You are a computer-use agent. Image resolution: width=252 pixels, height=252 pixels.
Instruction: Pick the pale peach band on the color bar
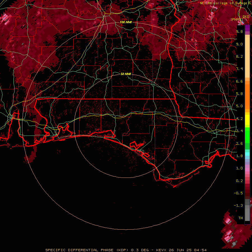pyautogui.click(x=247, y=57)
